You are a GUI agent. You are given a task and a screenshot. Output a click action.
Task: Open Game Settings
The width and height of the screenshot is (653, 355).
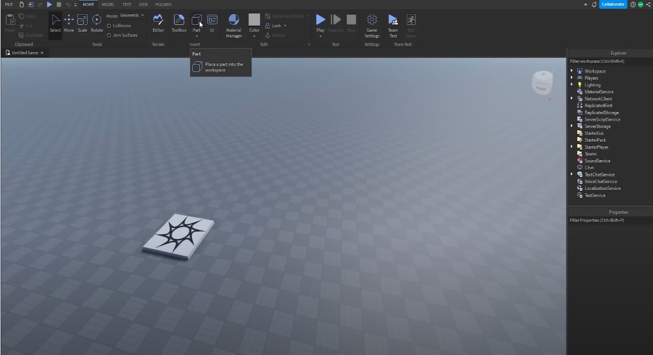[372, 25]
